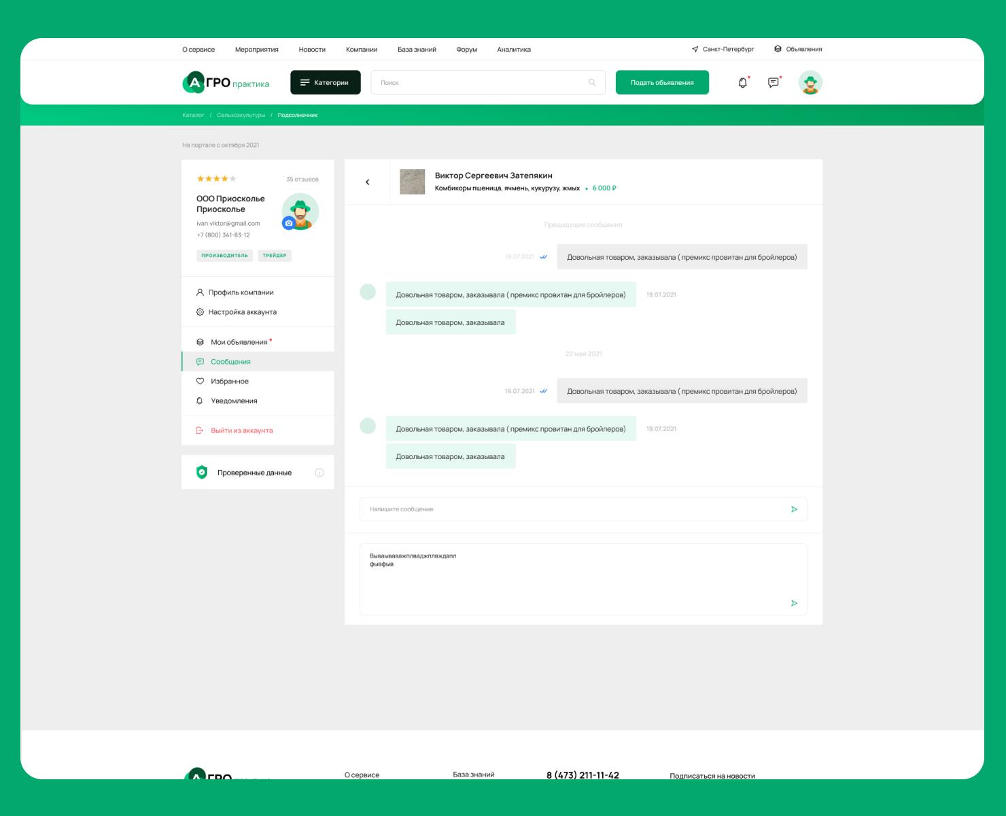
Task: Click the search magnifier icon
Action: click(x=591, y=82)
